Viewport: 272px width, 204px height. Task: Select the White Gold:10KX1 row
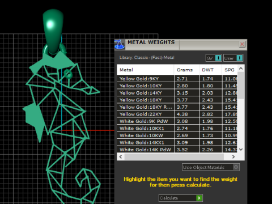tap(177, 128)
